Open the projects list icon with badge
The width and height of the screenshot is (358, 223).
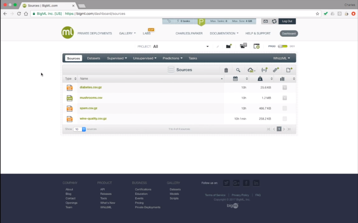pos(243,46)
